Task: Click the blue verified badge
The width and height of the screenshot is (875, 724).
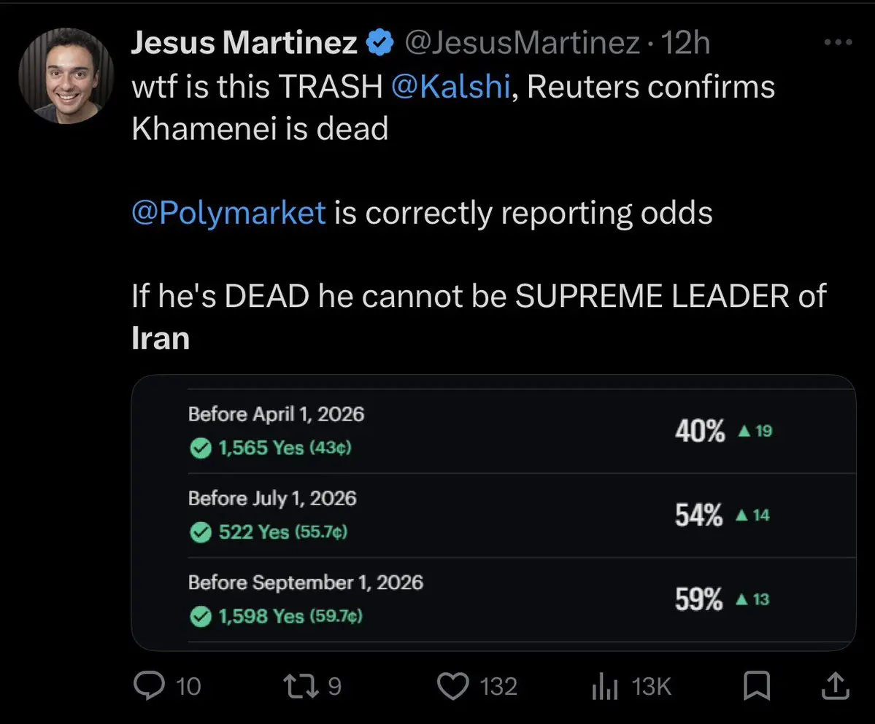Action: click(380, 44)
